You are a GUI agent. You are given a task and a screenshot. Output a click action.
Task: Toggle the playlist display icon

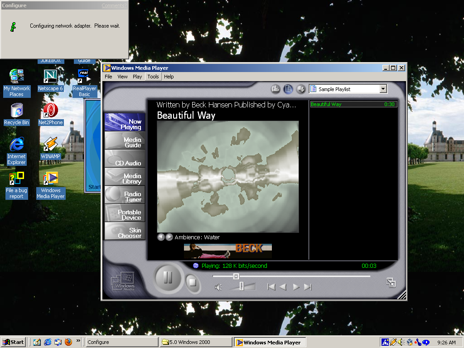tap(288, 89)
